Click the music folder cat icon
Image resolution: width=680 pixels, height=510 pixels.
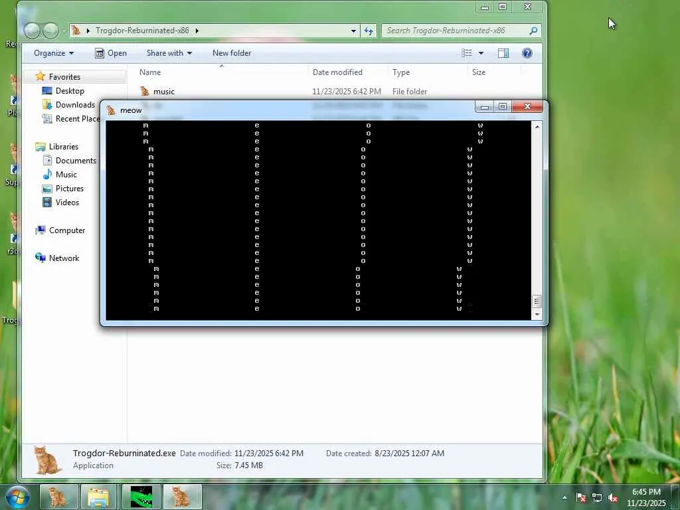(x=144, y=91)
